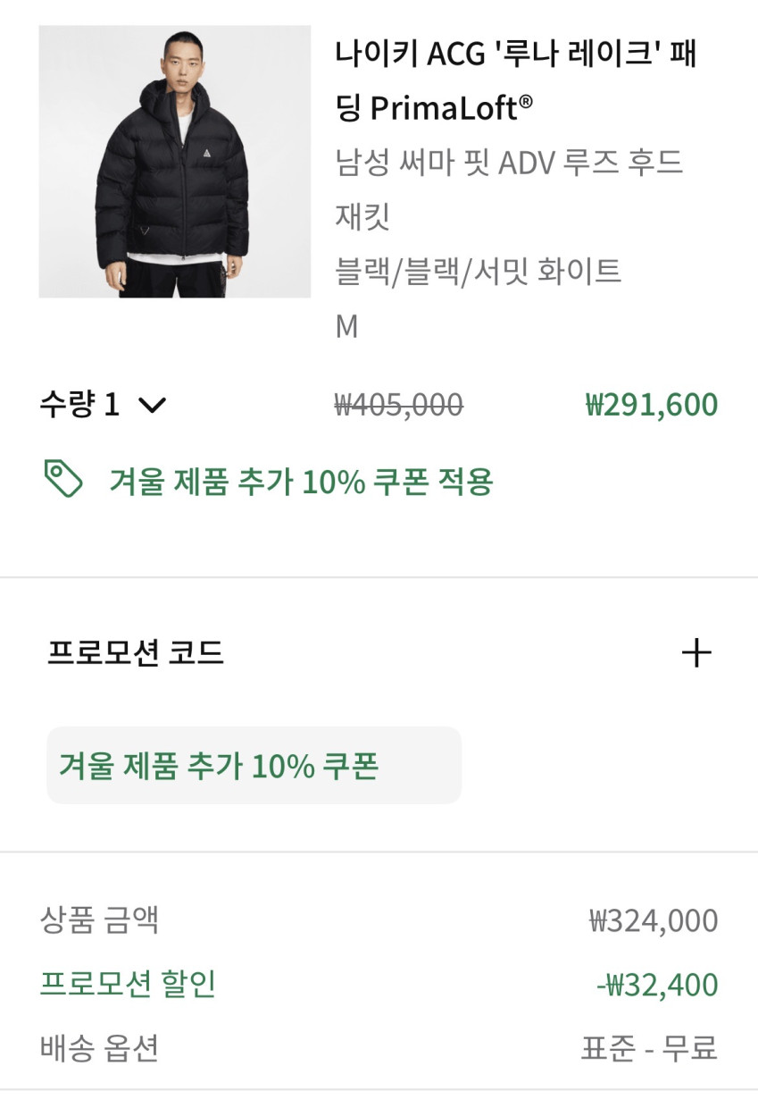Tap the 겨울 제품 추가 10% 쿠폰 적용 notice

[x=301, y=482]
